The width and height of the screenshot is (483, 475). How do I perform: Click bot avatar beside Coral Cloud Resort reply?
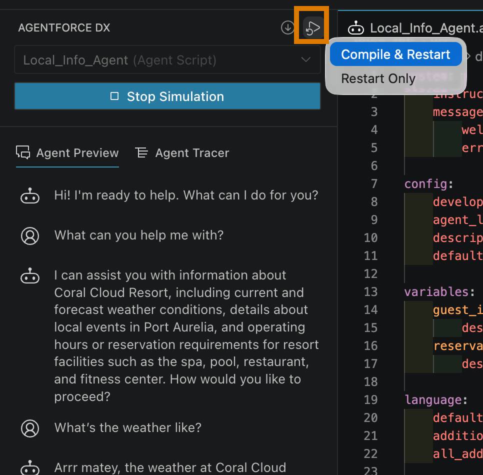pyautogui.click(x=30, y=275)
